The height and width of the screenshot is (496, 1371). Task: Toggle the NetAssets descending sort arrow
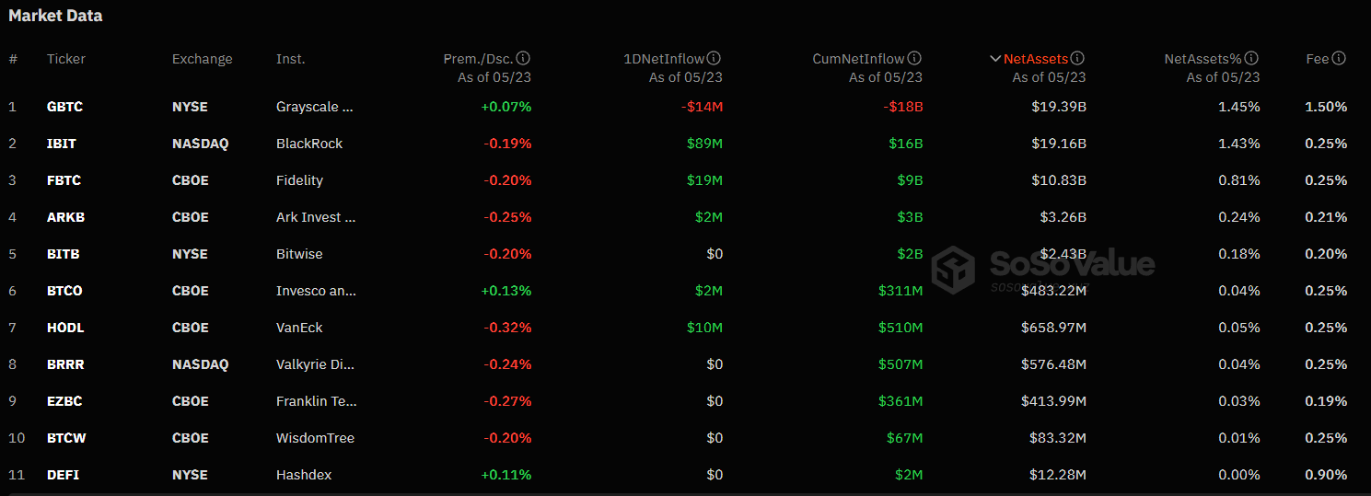pos(995,59)
